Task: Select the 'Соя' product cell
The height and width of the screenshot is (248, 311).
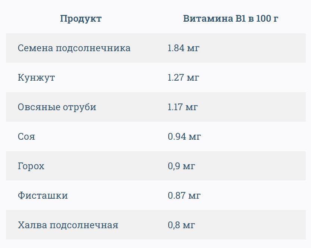Action: pos(26,137)
